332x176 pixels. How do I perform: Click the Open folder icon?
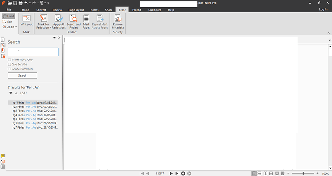click(10, 3)
